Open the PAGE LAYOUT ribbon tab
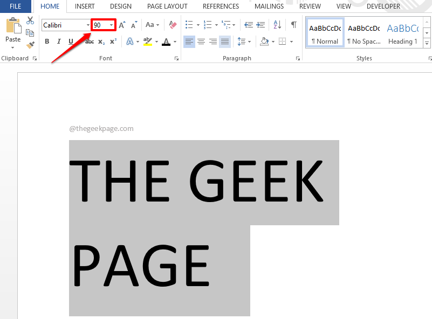The image size is (432, 319). click(x=167, y=6)
